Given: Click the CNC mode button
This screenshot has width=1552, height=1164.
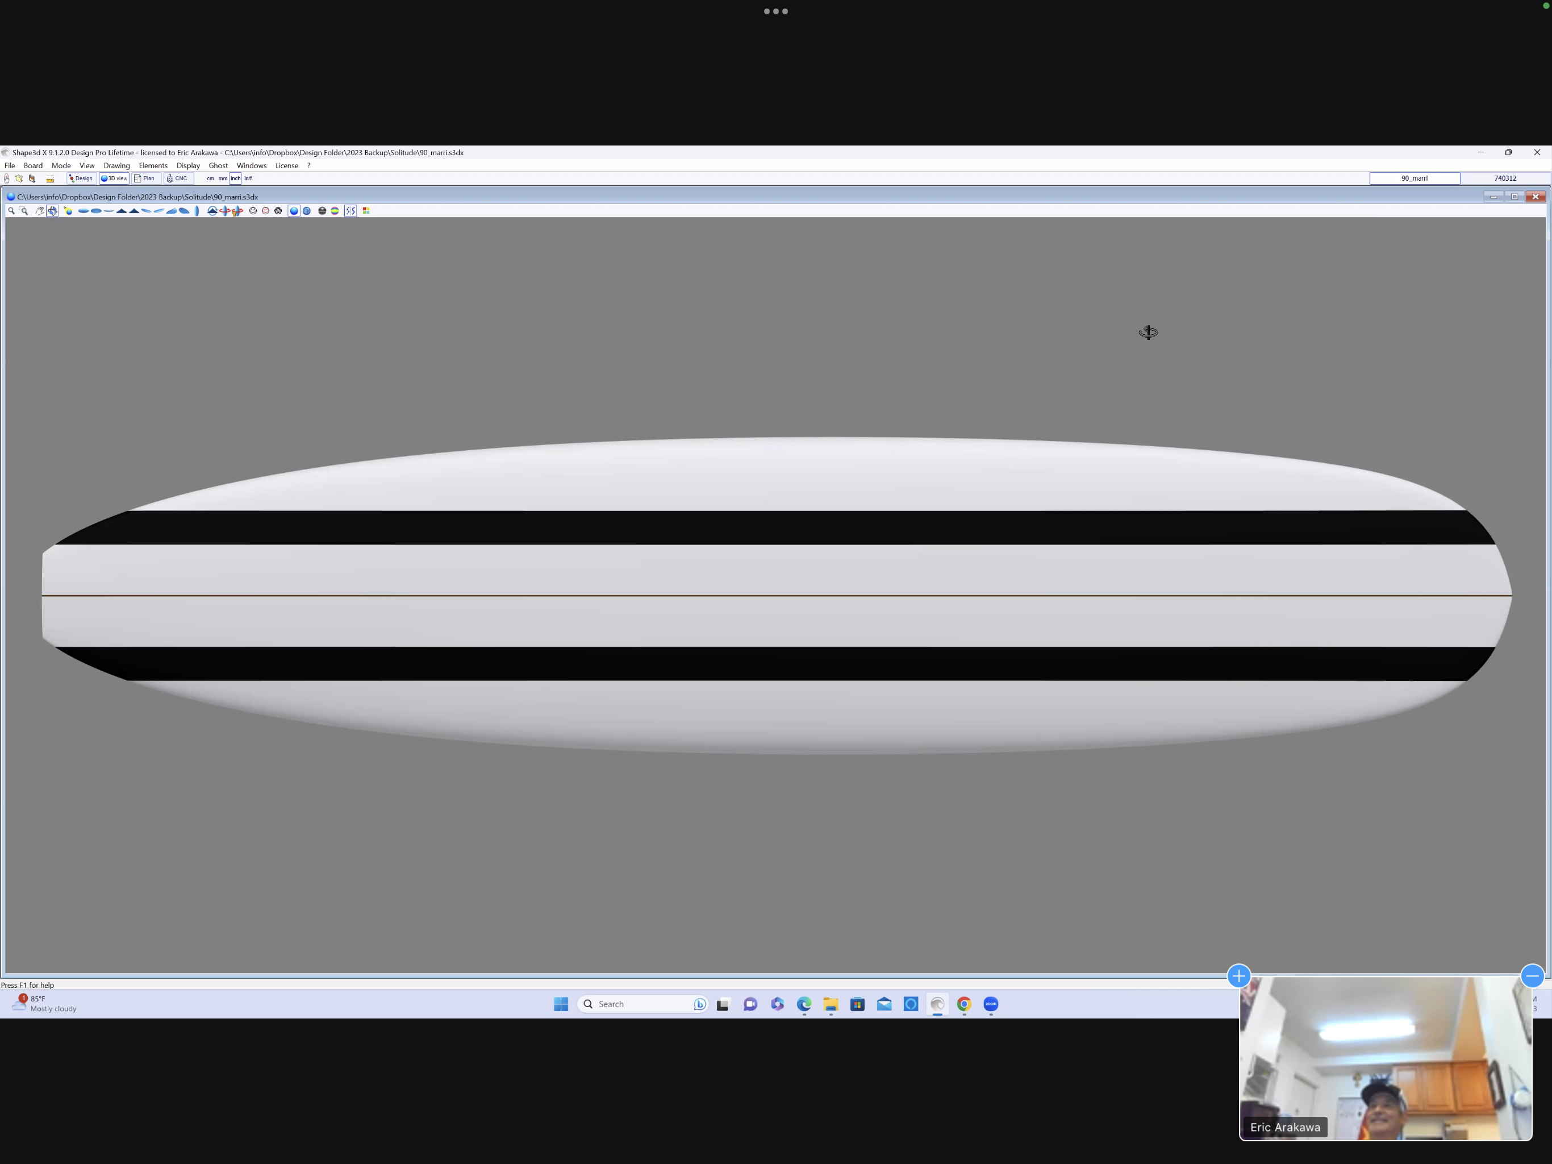Looking at the screenshot, I should coord(177,178).
